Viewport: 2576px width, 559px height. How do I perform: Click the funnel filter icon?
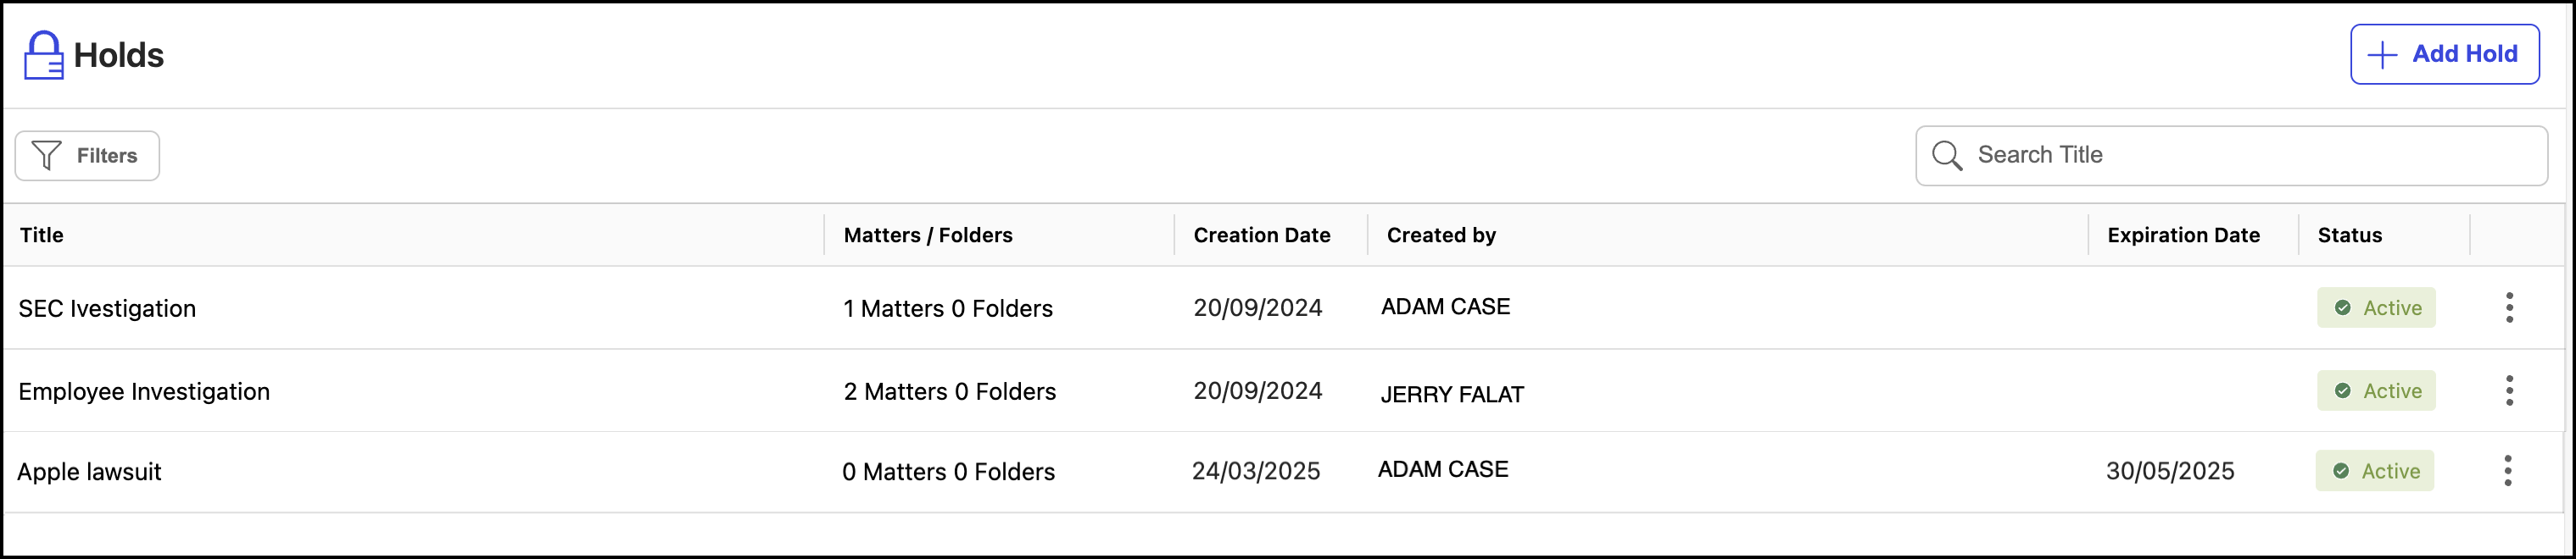coord(46,156)
